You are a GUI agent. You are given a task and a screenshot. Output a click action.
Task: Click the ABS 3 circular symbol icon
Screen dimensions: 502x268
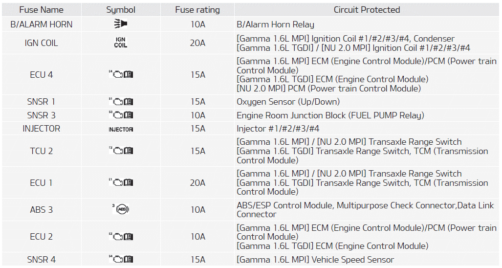tap(121, 210)
